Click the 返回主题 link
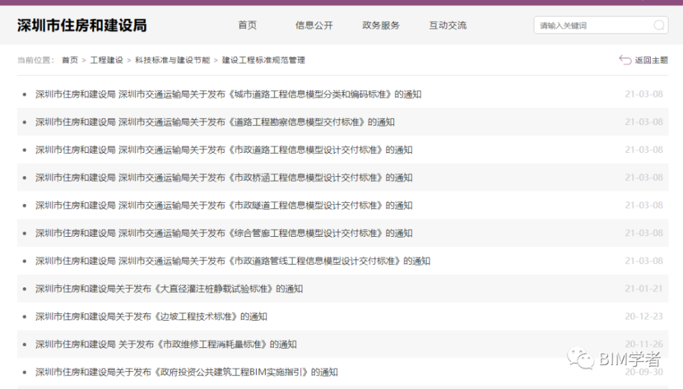The image size is (683, 389). click(651, 60)
